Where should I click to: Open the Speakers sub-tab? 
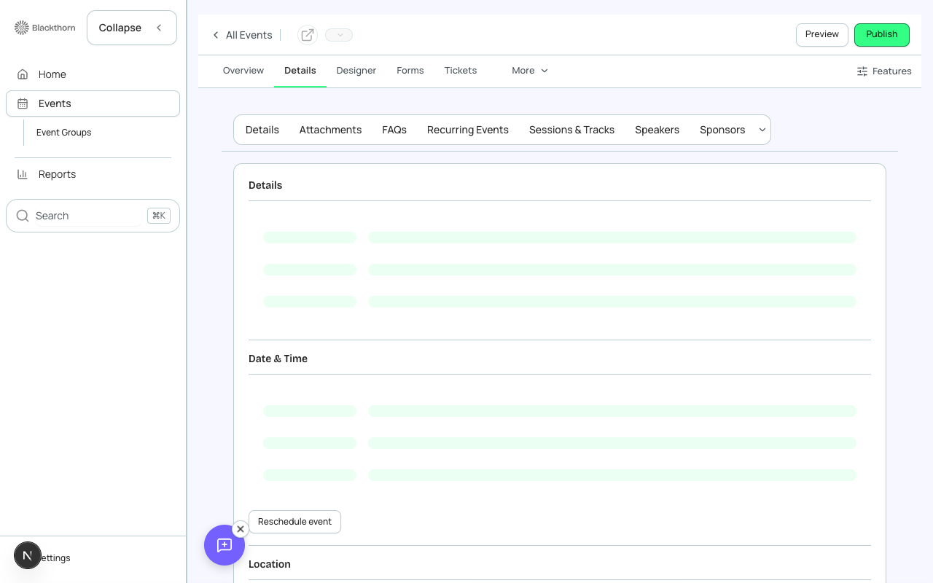pyautogui.click(x=657, y=130)
